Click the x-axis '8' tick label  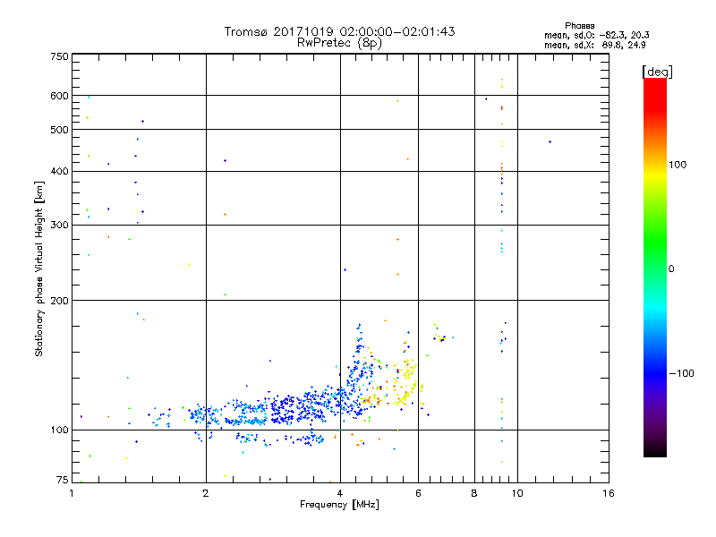point(474,493)
